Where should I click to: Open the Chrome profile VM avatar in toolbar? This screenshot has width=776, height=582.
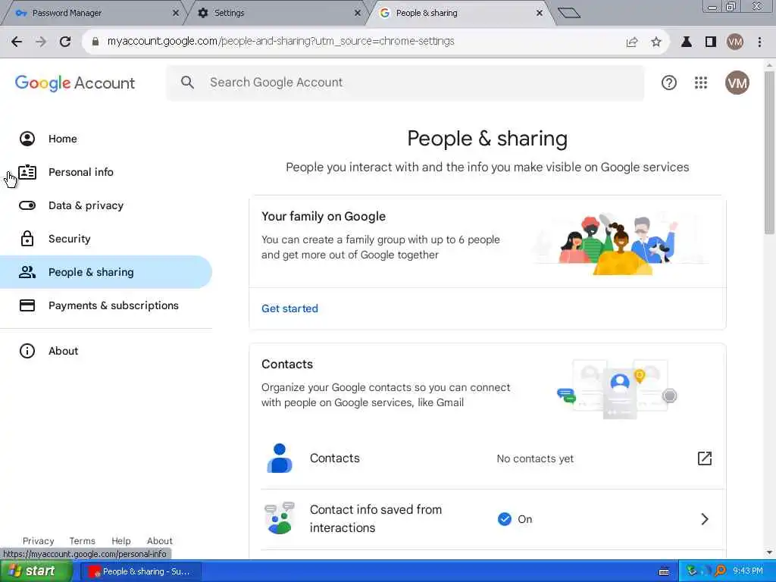735,42
